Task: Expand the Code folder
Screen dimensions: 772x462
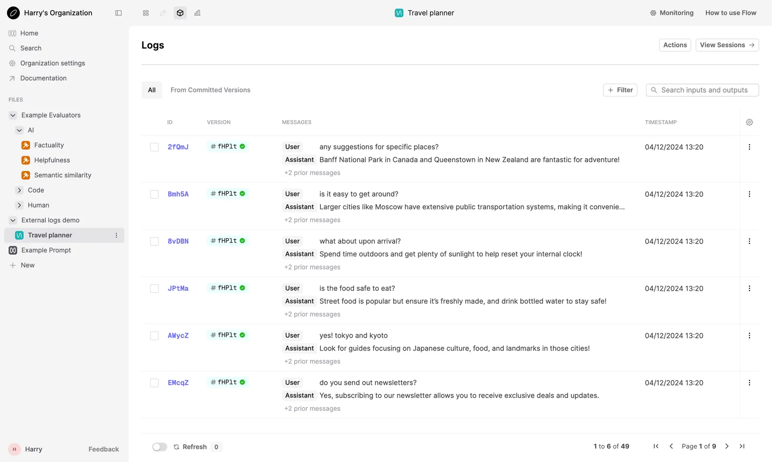Action: point(19,190)
